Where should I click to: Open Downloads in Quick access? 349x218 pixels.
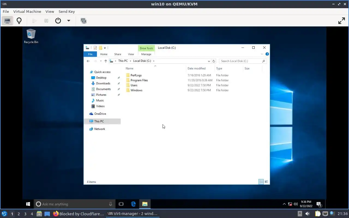tap(103, 83)
